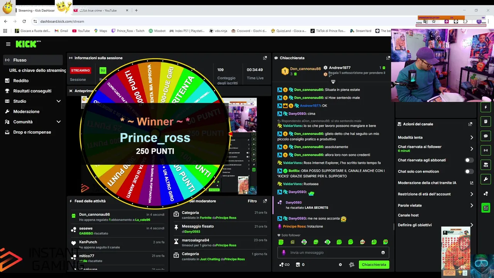Click the marcoalagna94 timeout log entry
This screenshot has height=278, width=494.
220,242
